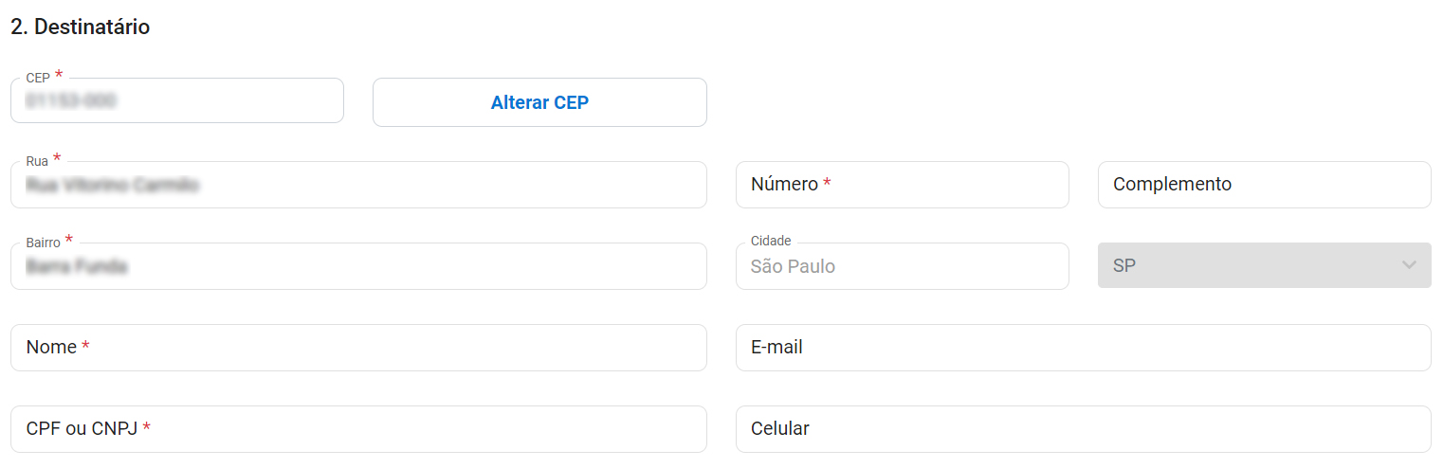Click the small Cidade floating label
Viewport: 1443px width, 468px height.
point(770,242)
